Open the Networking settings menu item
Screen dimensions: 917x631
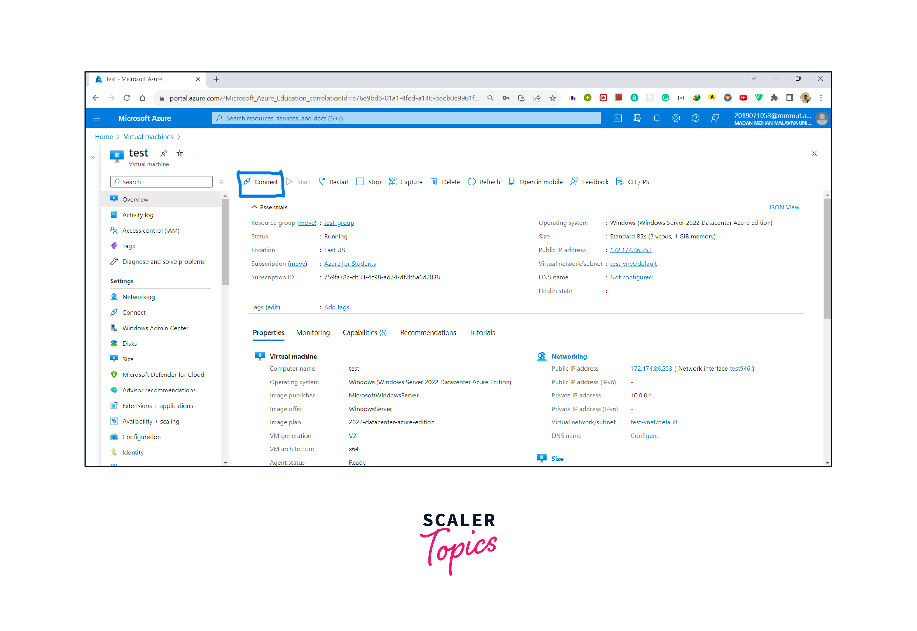pyautogui.click(x=139, y=297)
